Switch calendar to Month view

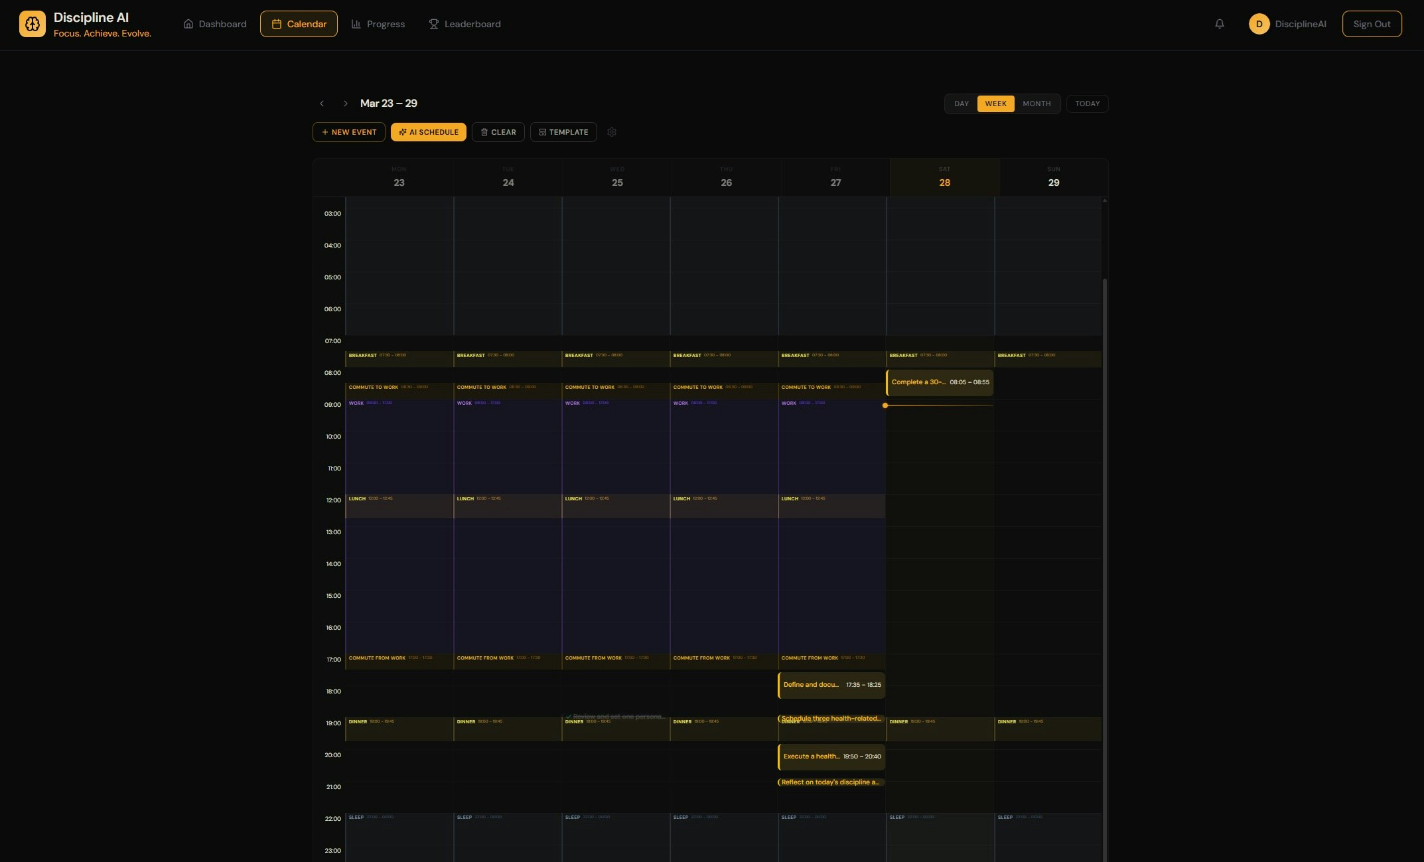coord(1036,104)
